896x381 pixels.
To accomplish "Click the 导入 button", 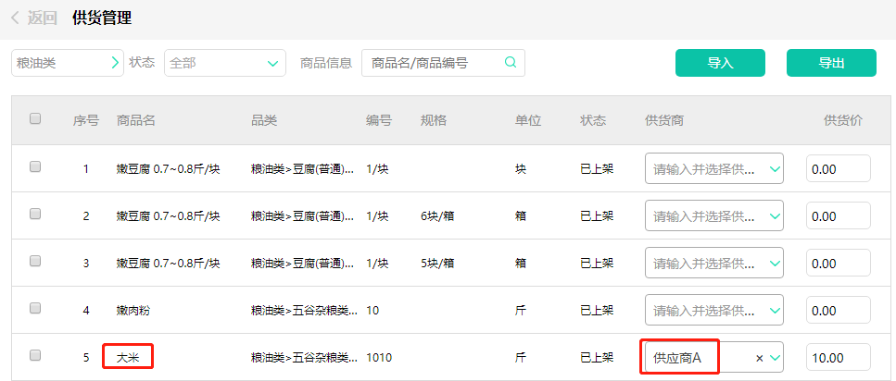I will pyautogui.click(x=720, y=63).
